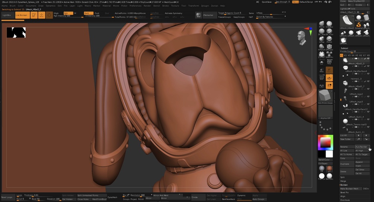Screen dimensions: 374x202
Task: Collapse the Boolean section
Action: [344, 185]
